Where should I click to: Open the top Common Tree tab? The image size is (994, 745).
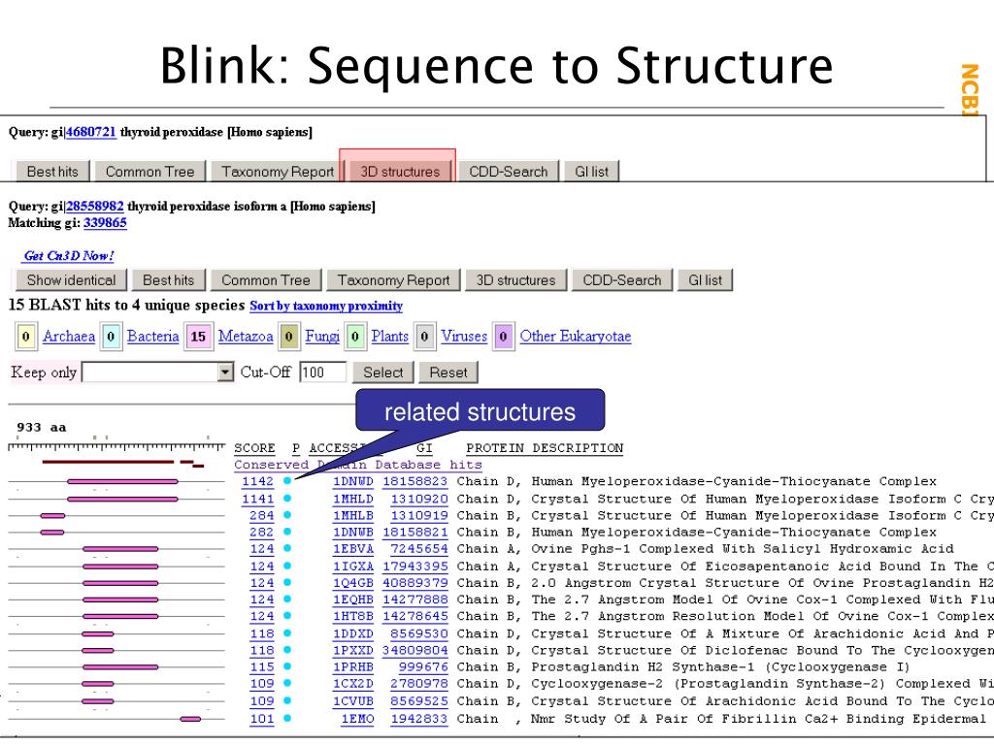click(150, 171)
